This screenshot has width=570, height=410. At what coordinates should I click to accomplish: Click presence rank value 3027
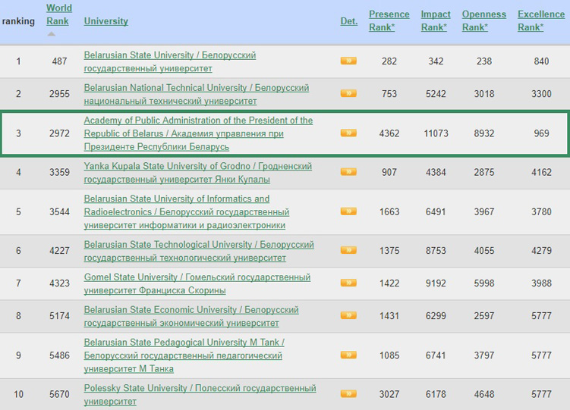pos(389,394)
